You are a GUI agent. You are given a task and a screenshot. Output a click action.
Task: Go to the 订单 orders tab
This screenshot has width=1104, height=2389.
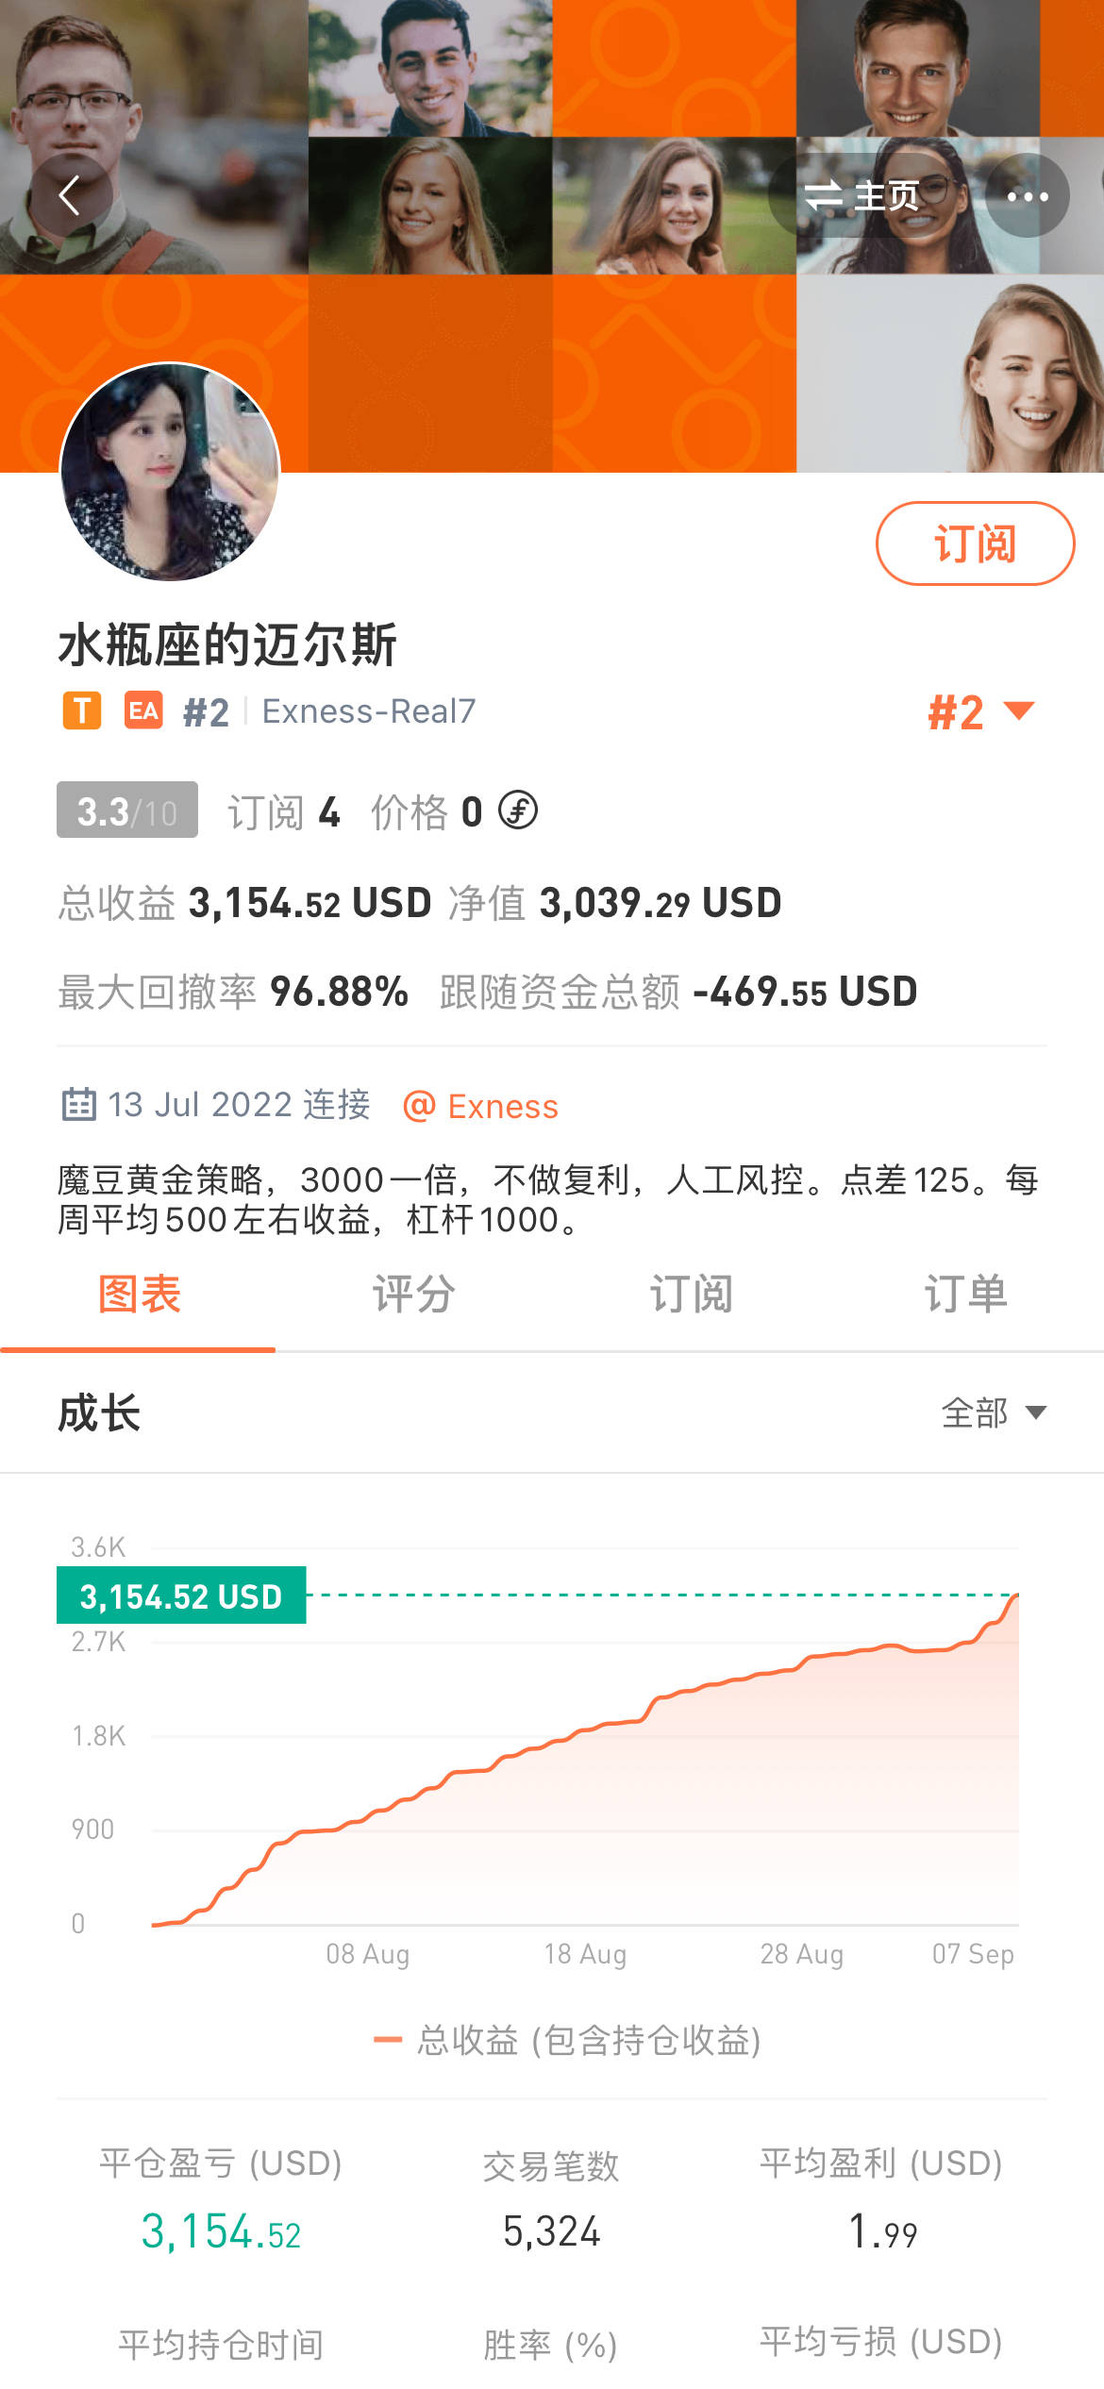(965, 1294)
